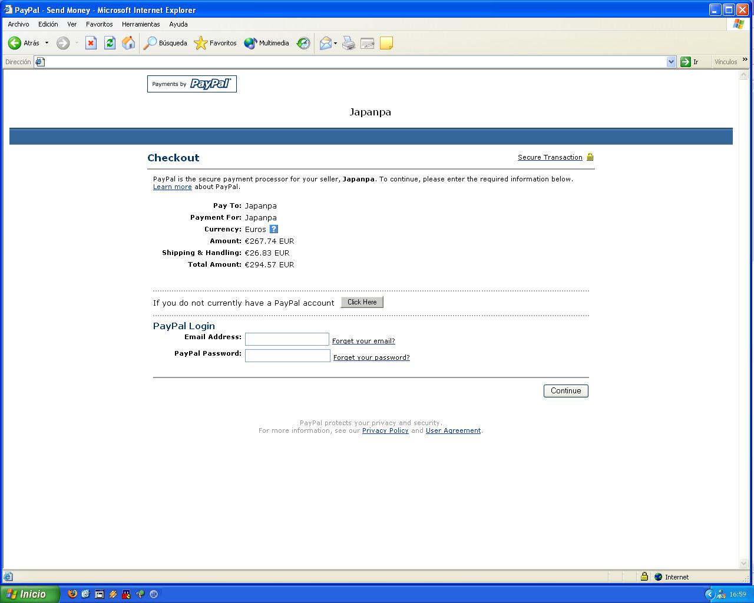Open the Archivo menu

18,24
